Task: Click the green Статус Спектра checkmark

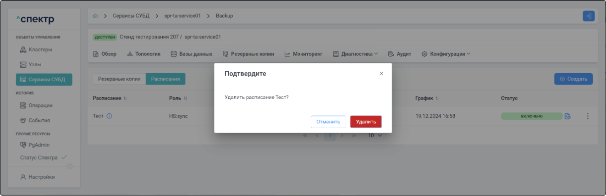Action: click(64, 158)
